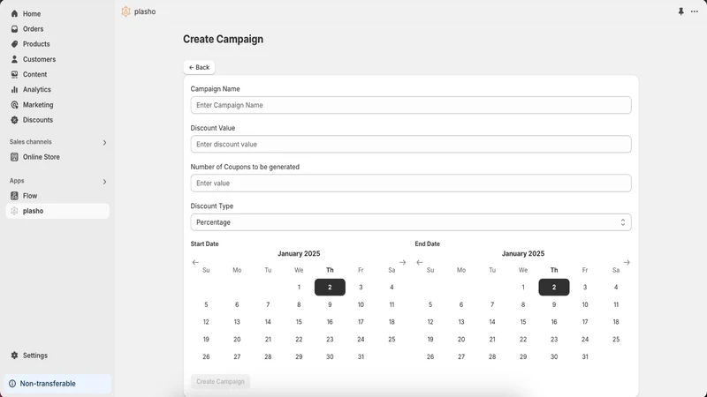Go to next month in End Date calendar
The height and width of the screenshot is (397, 707).
tap(627, 262)
